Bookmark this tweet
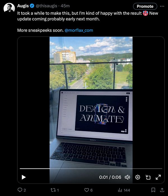Screen dimensions: 168x196 pos(153,190)
